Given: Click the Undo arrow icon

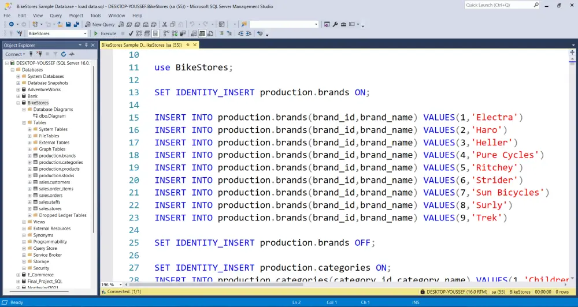Looking at the screenshot, I should pos(192,24).
